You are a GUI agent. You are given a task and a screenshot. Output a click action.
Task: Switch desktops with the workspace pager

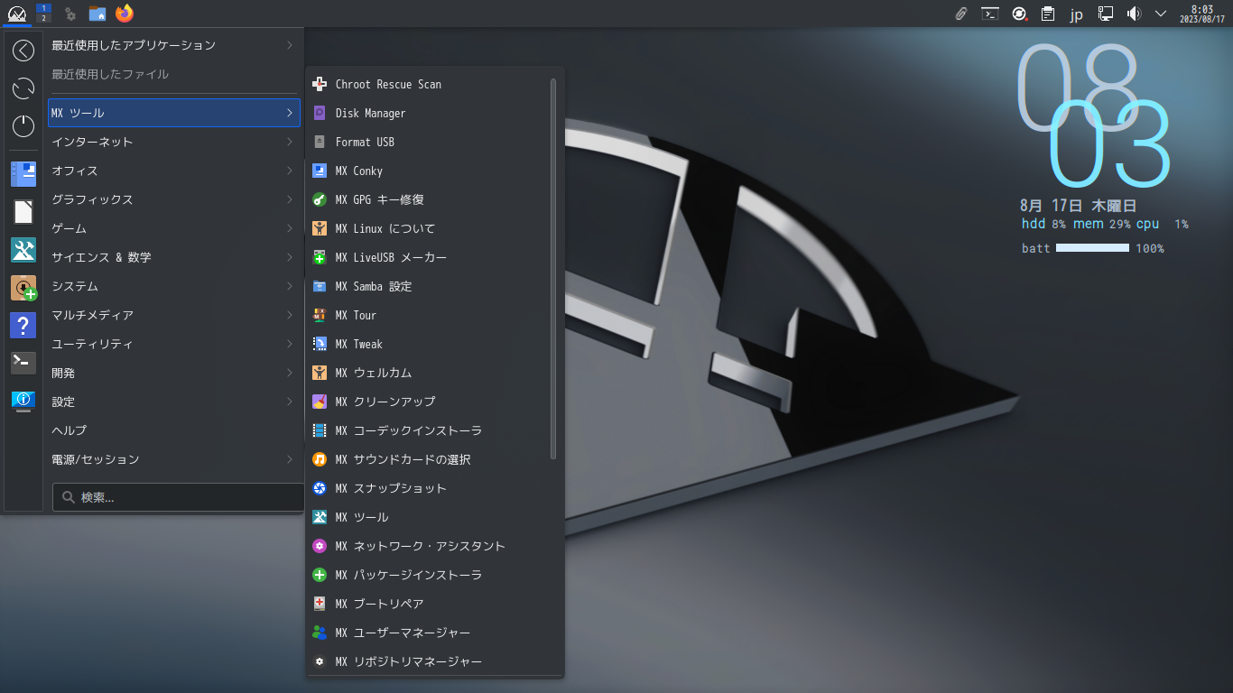43,13
